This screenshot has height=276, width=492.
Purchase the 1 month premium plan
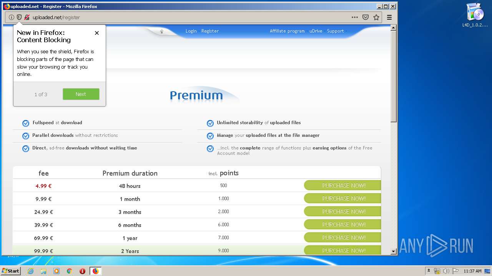click(x=342, y=199)
